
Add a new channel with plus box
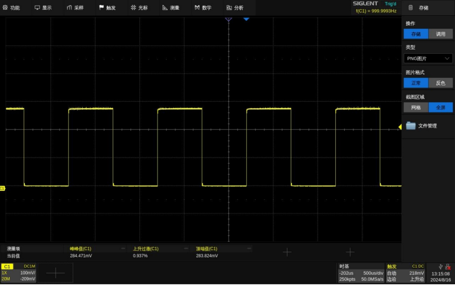point(56,273)
